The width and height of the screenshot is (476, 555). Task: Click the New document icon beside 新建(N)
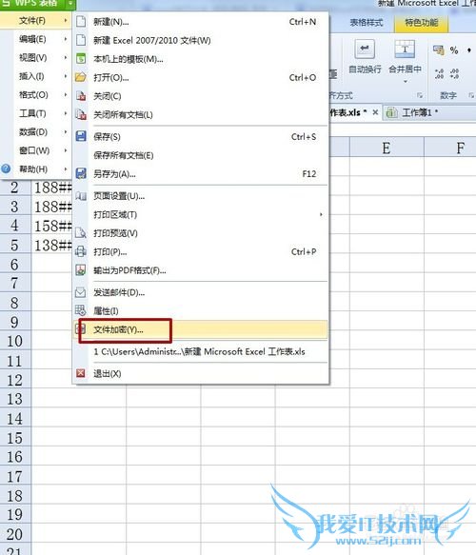pos(81,21)
